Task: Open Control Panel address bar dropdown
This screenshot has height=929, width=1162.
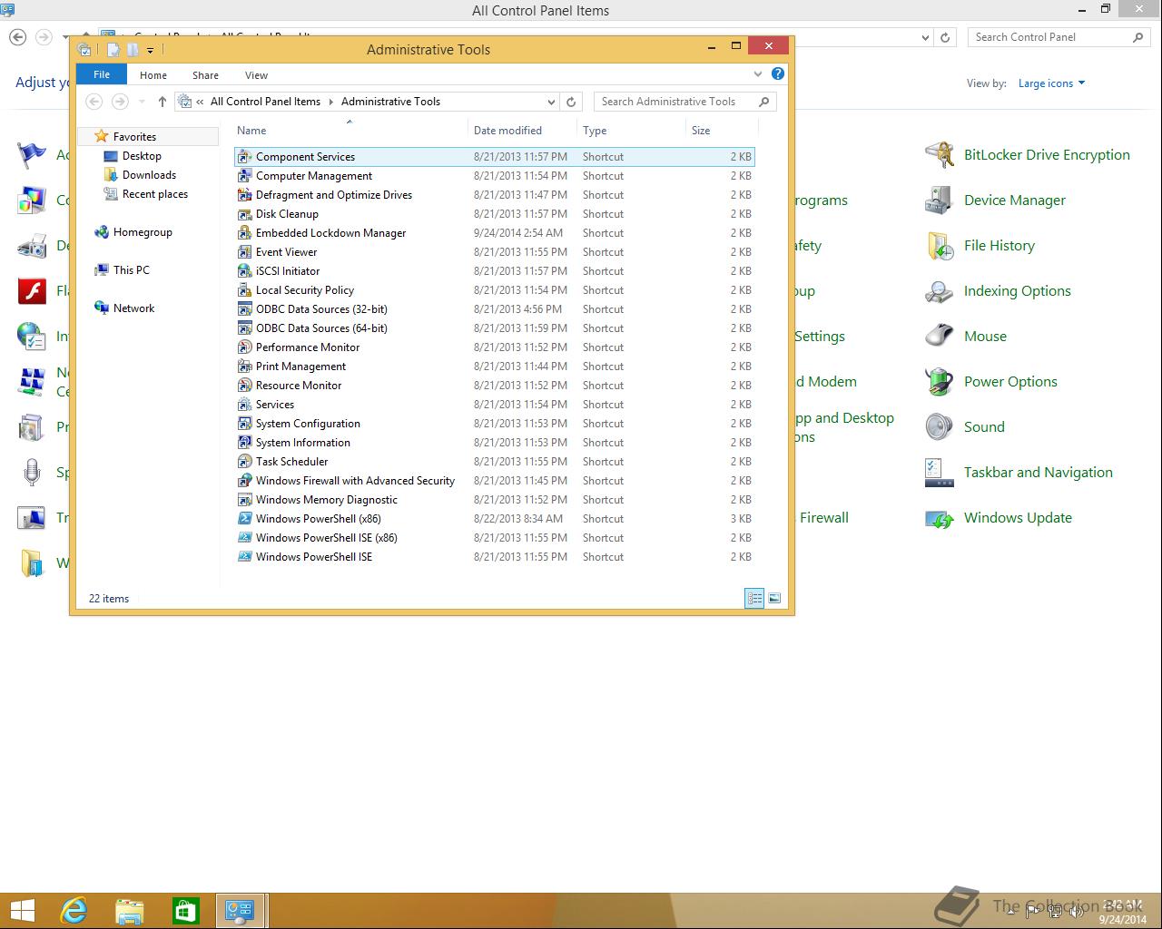Action: [x=925, y=37]
